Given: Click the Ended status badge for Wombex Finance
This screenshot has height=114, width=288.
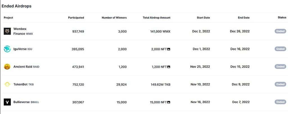Looking at the screenshot, I should [x=280, y=31].
